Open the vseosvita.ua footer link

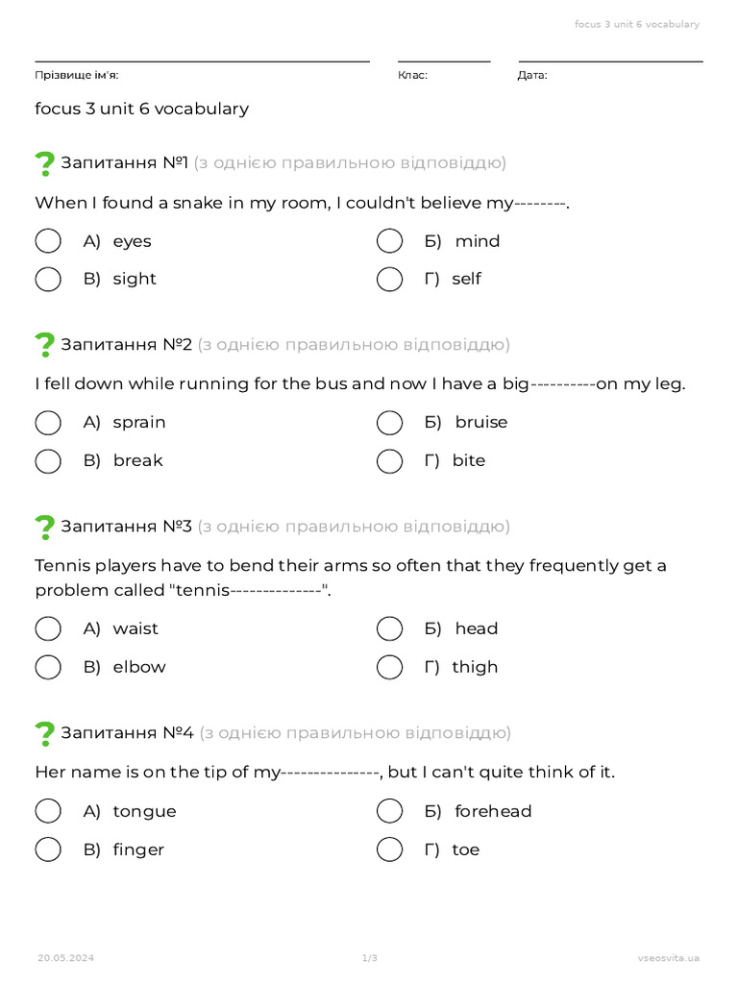coord(669,958)
